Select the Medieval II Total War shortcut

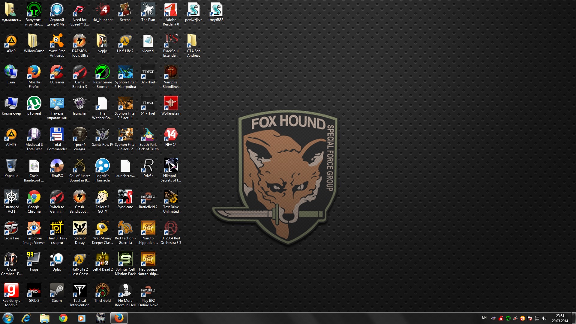click(34, 139)
